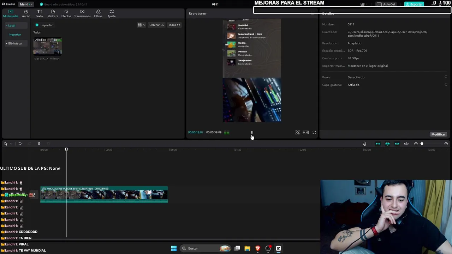Zoom out the timeline with minus icon

[416, 144]
